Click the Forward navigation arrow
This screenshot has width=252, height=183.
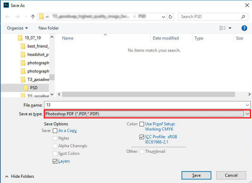point(17,17)
